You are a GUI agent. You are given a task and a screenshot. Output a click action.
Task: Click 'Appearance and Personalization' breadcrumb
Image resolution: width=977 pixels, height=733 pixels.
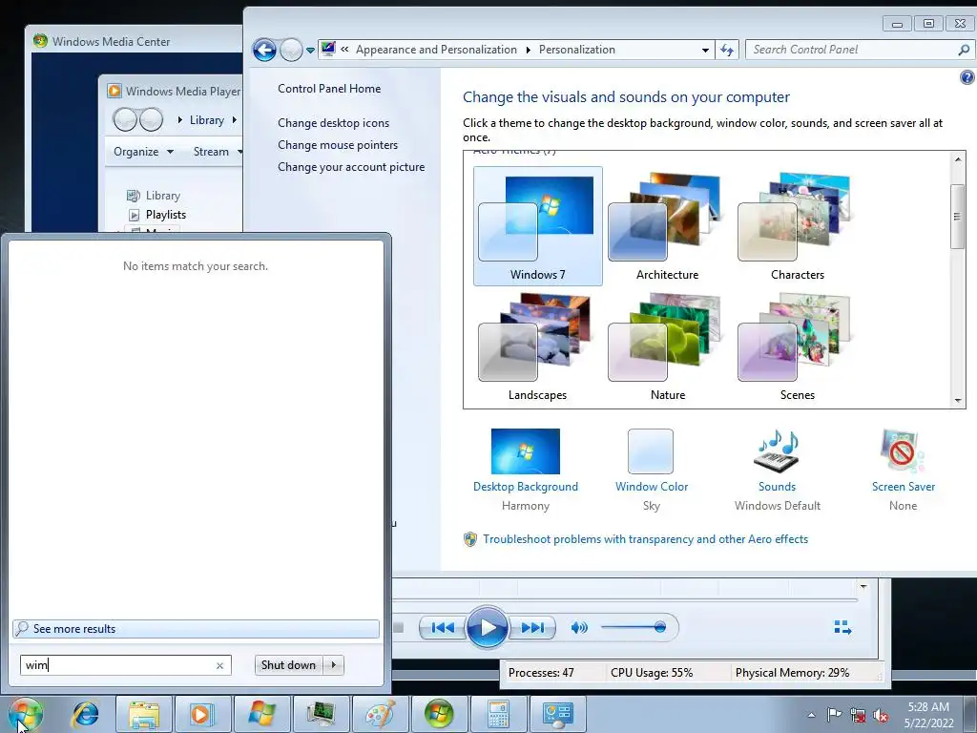click(x=436, y=50)
